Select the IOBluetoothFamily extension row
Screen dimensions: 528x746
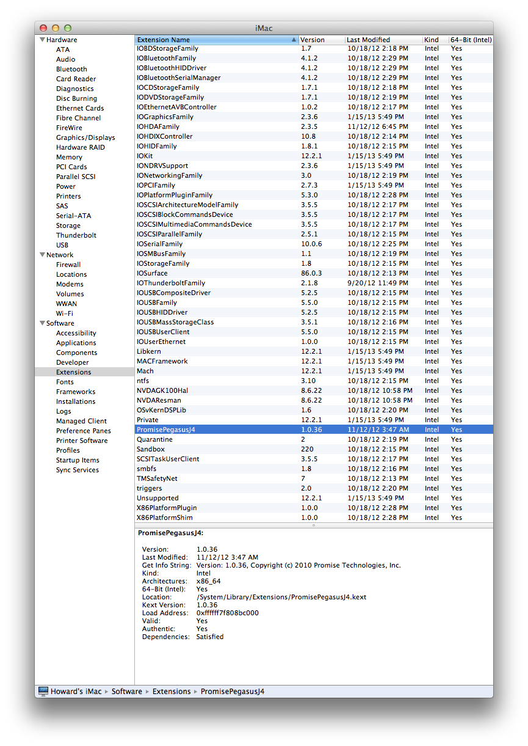click(314, 58)
